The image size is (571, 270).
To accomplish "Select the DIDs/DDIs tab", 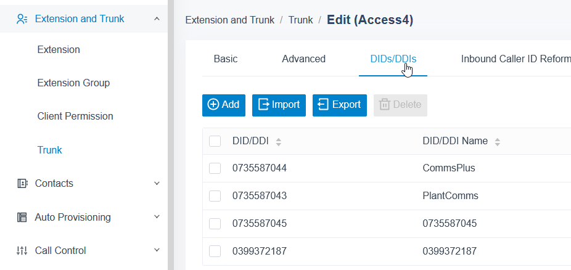I will 393,59.
